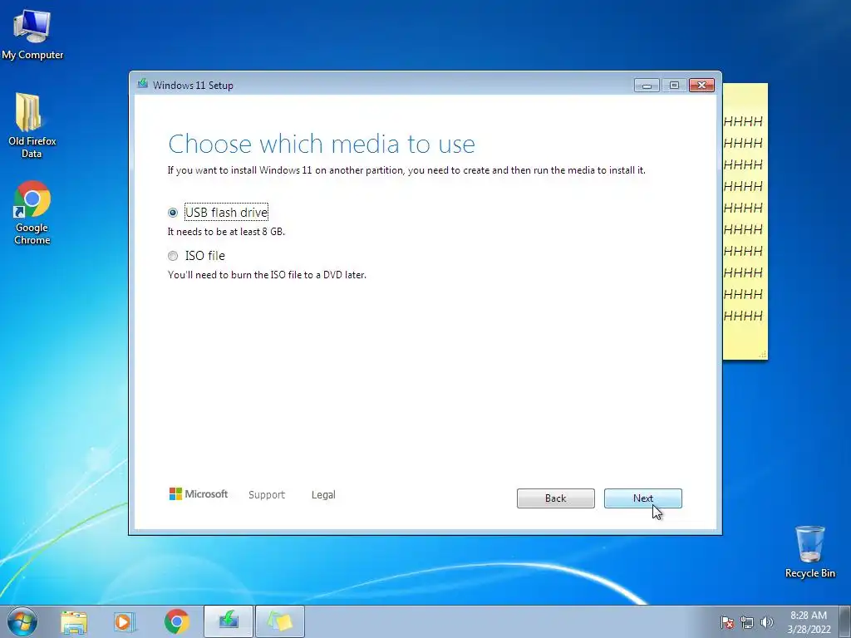Close the Windows 11 Setup window
851x638 pixels.
click(701, 86)
